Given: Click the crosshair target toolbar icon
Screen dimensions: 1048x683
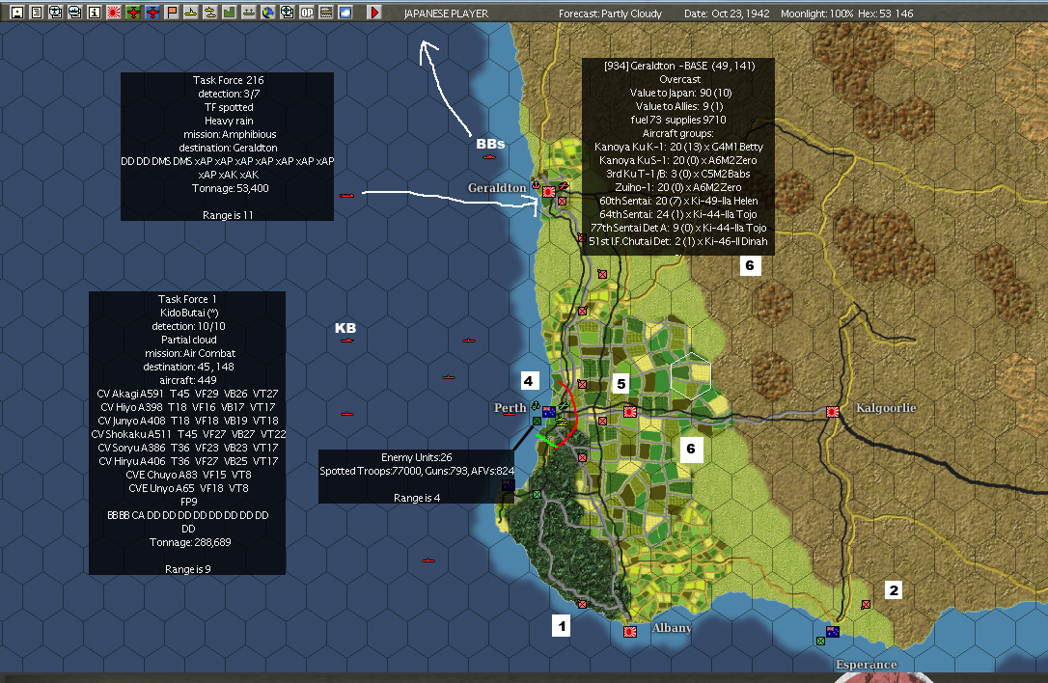Looking at the screenshot, I should [x=288, y=12].
